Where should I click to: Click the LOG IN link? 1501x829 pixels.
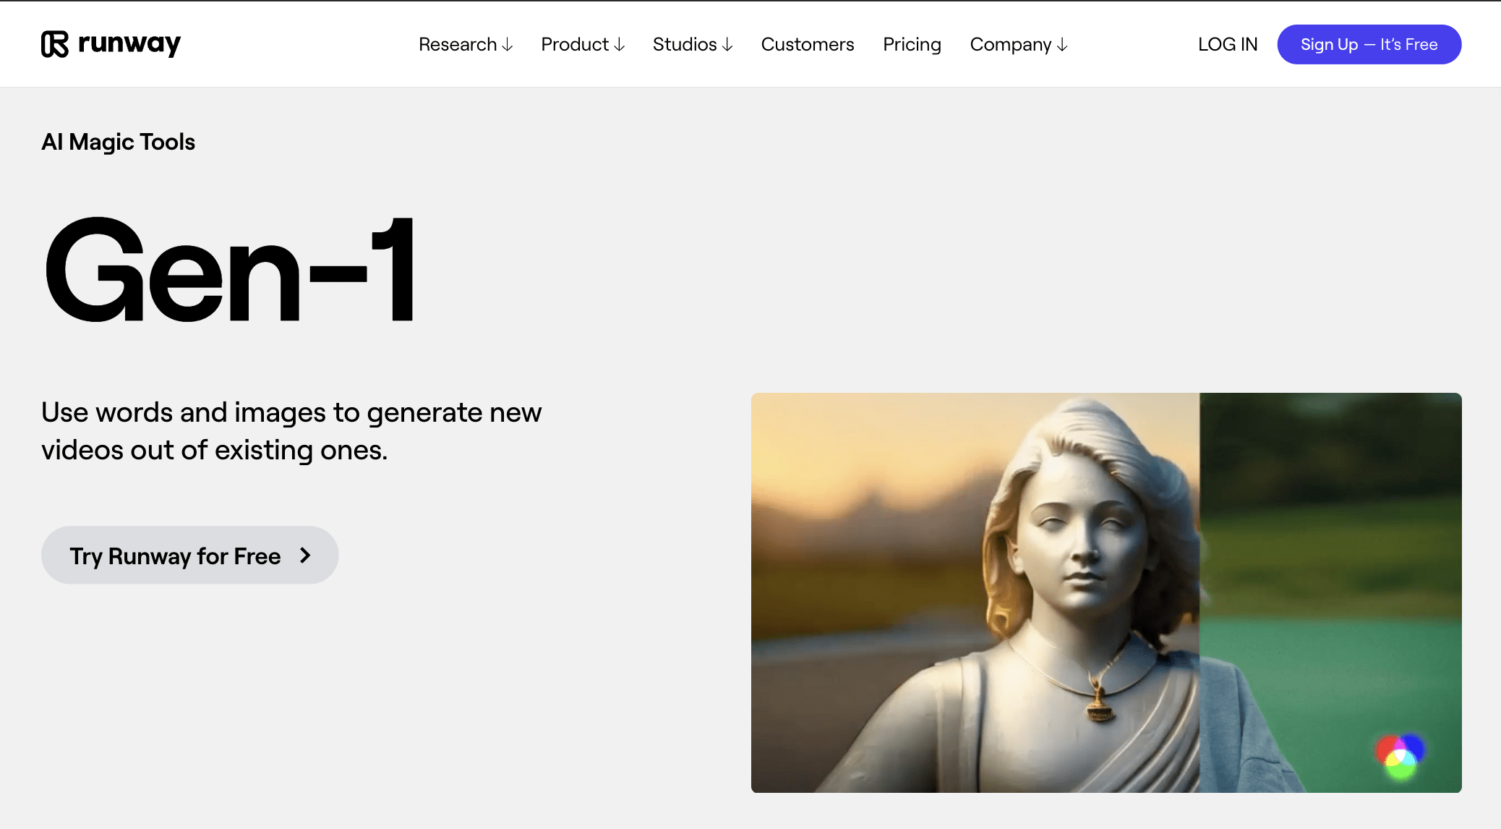1228,45
